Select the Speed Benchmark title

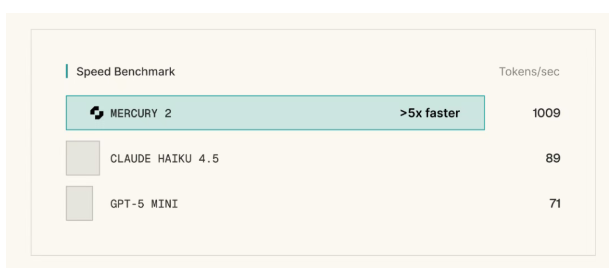click(126, 72)
